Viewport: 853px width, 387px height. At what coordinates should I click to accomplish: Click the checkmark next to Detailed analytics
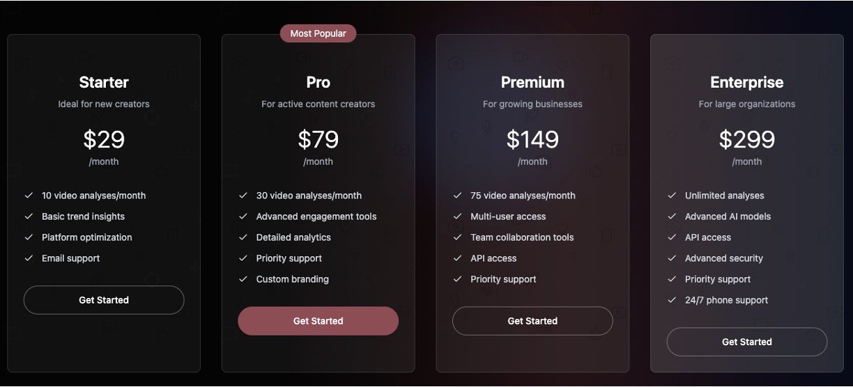tap(243, 237)
